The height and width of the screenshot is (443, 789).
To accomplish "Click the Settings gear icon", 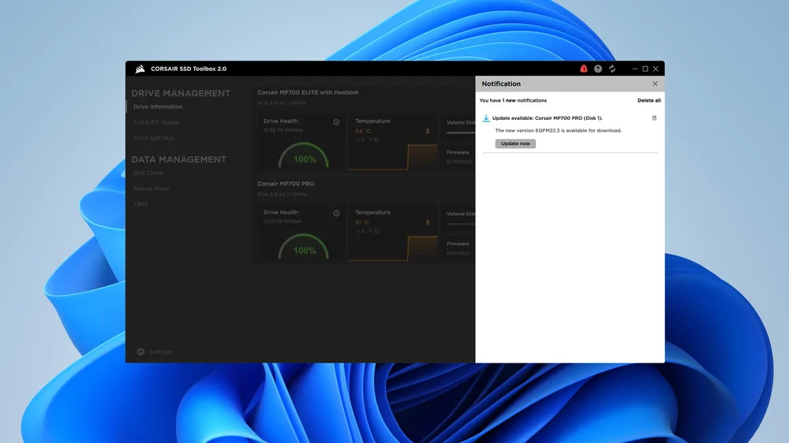I will pos(140,352).
